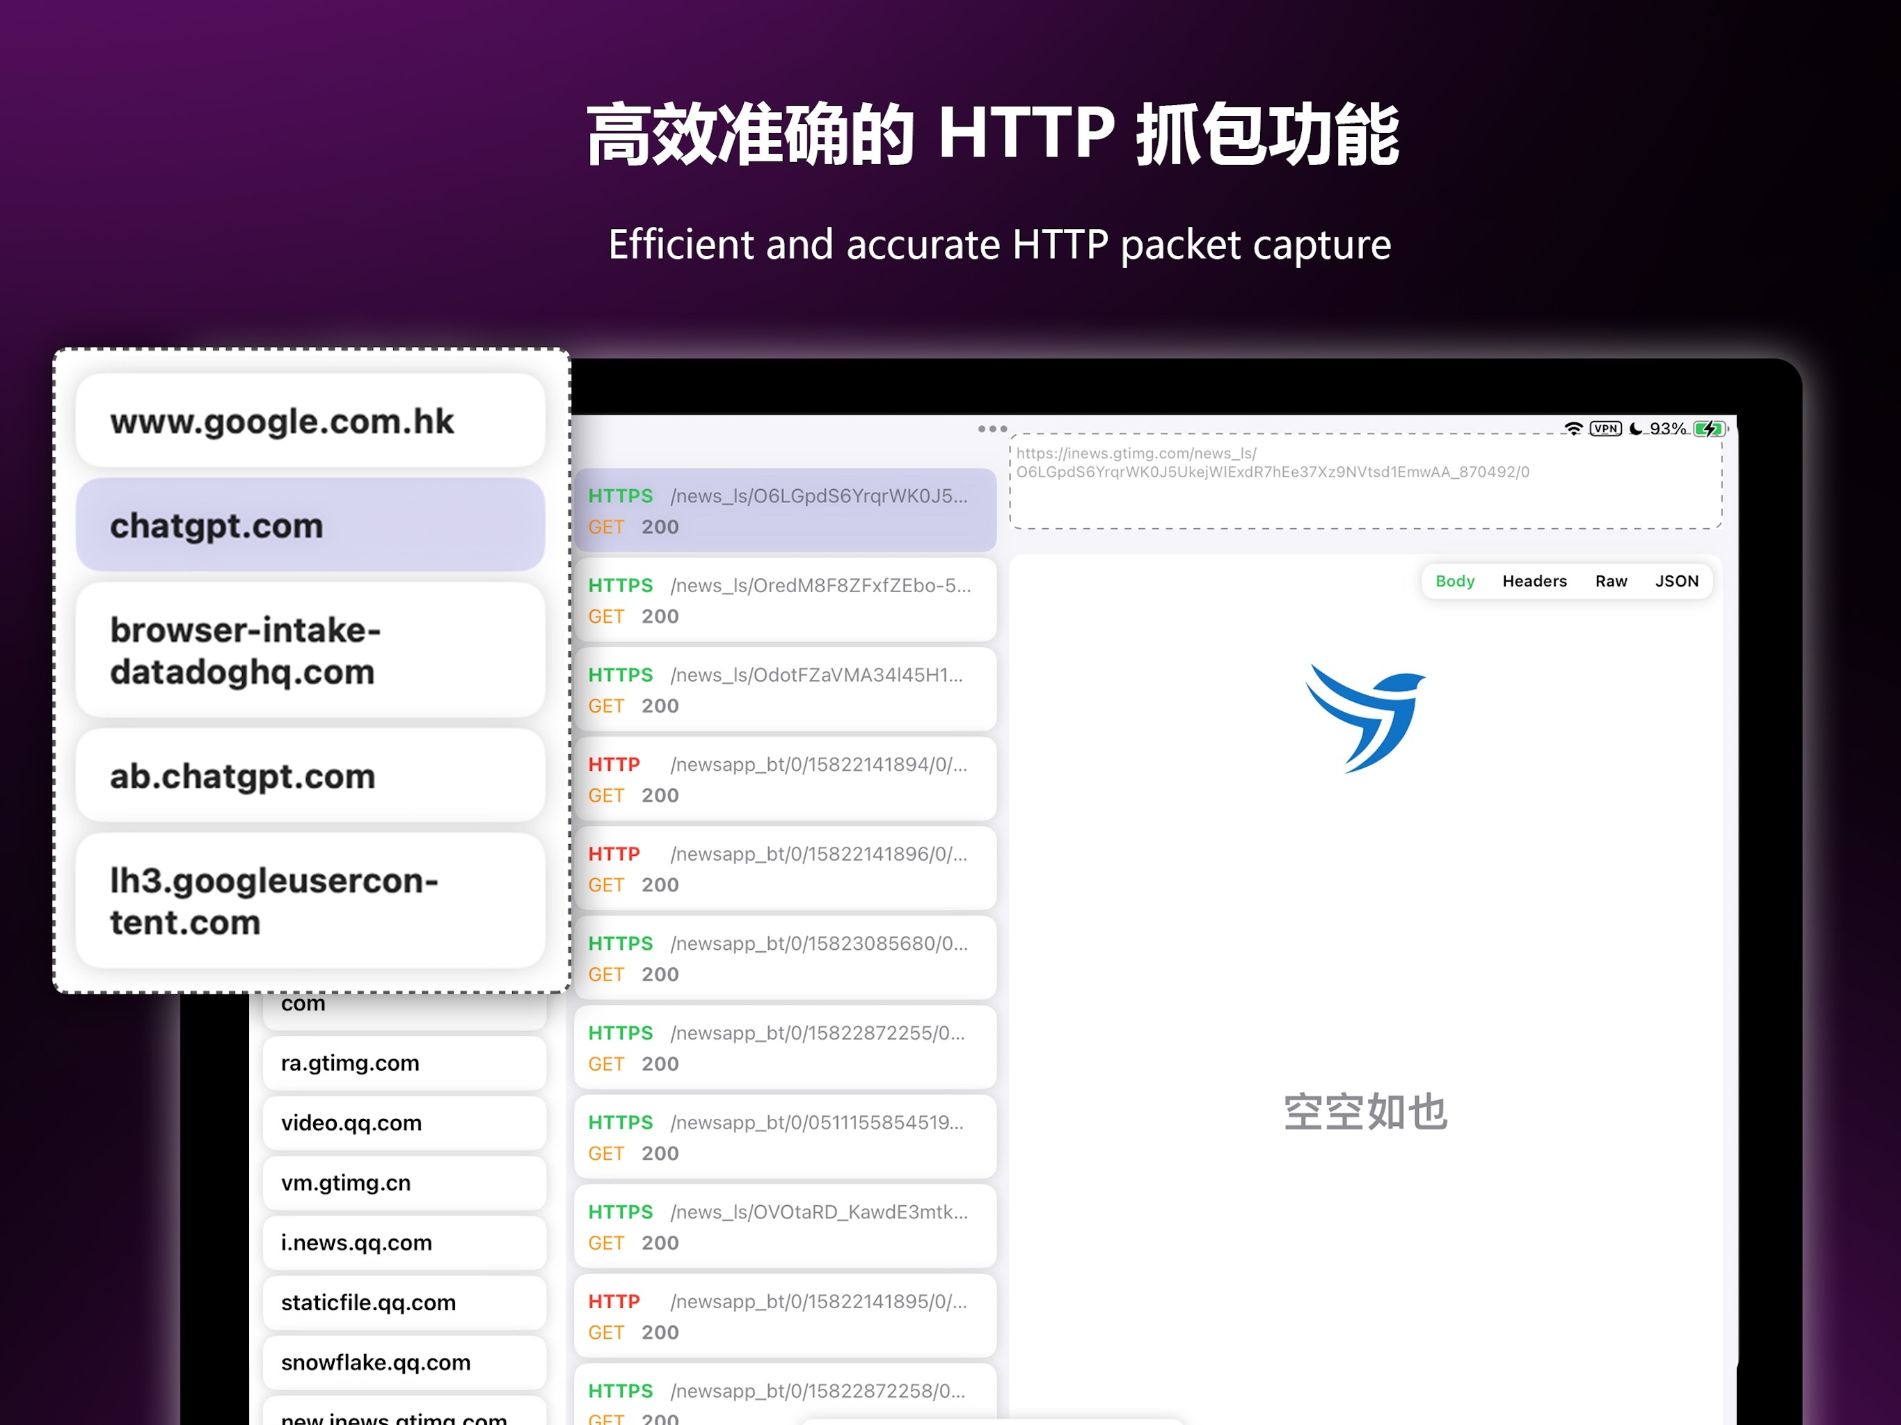This screenshot has height=1425, width=1901.
Task: Open request /newsapp_bt/0/15822872255/0...
Action: [785, 1048]
